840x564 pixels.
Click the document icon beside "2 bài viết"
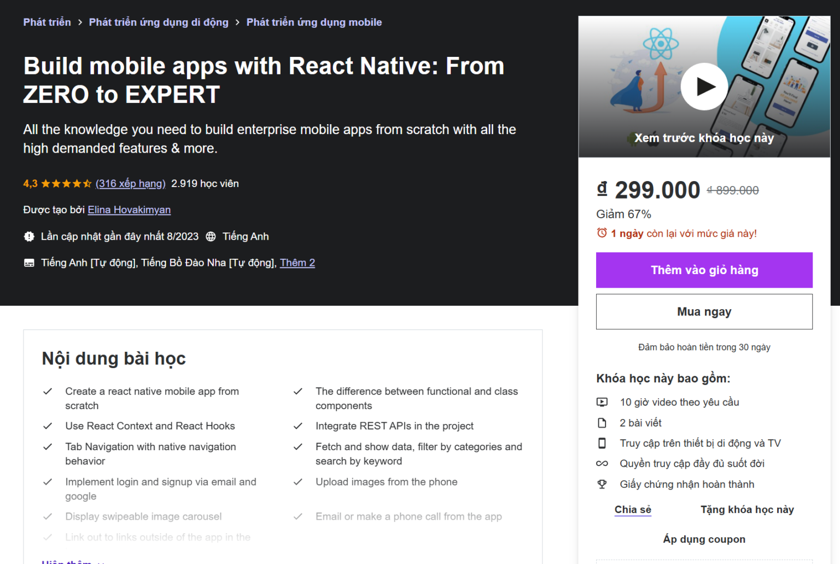click(603, 422)
